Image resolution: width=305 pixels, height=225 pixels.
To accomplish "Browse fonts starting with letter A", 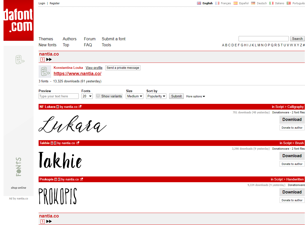I will (x=223, y=45).
